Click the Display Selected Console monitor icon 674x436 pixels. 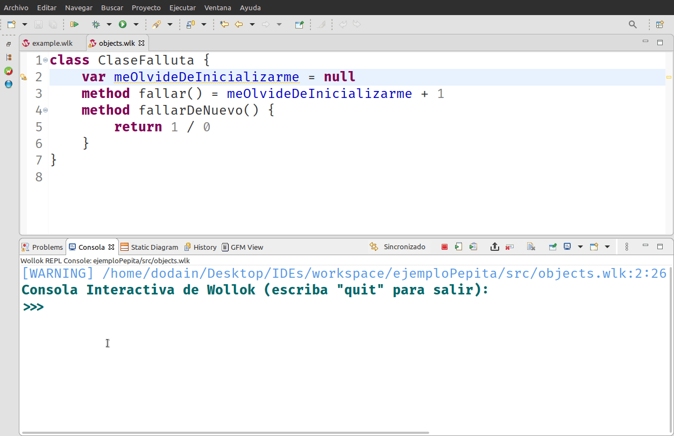click(567, 247)
